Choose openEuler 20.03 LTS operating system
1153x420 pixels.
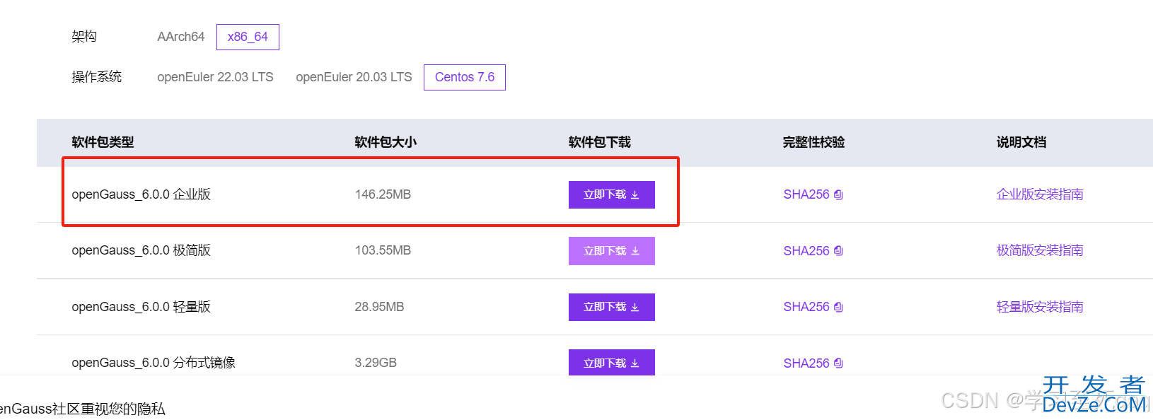pos(354,77)
